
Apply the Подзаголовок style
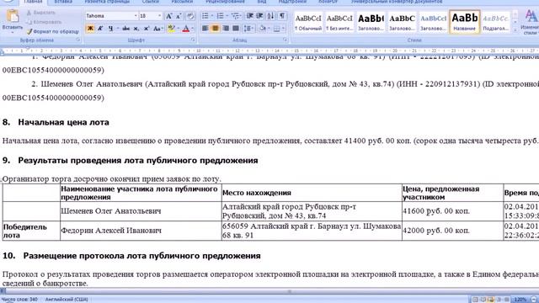(x=495, y=23)
